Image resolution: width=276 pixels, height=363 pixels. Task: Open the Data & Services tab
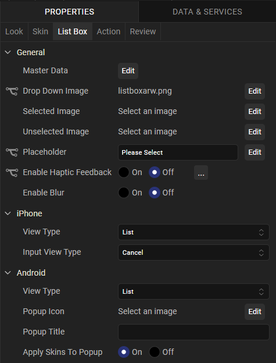207,12
